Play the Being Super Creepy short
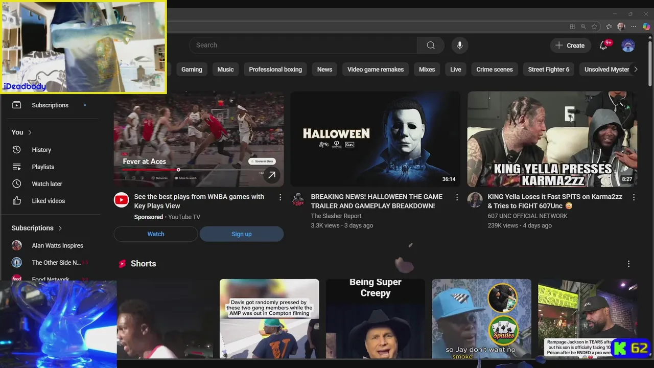Viewport: 654px width, 368px height. point(376,318)
